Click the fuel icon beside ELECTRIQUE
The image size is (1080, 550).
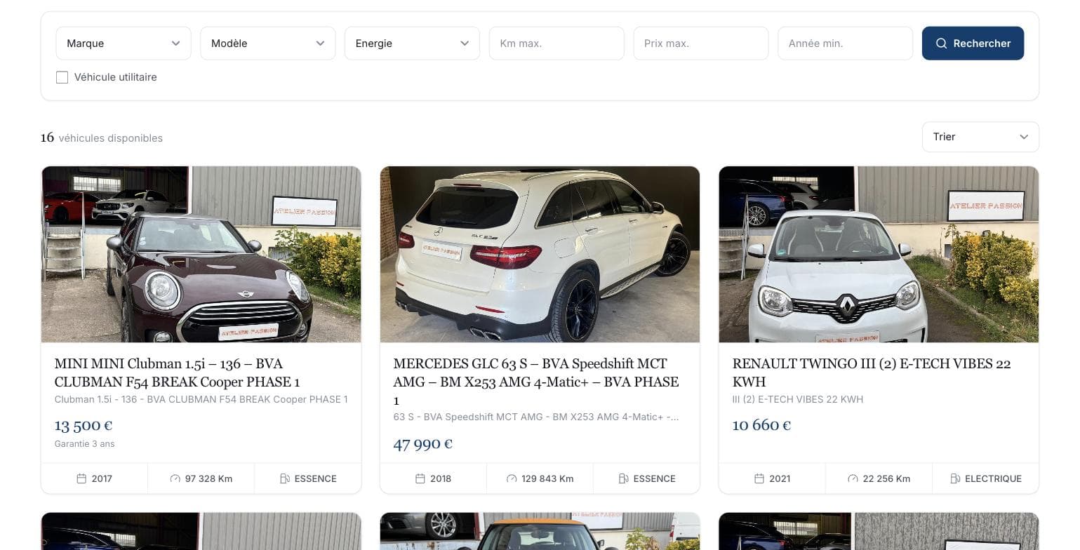(955, 478)
